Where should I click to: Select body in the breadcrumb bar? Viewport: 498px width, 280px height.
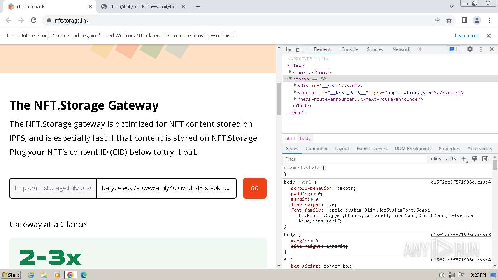click(305, 138)
